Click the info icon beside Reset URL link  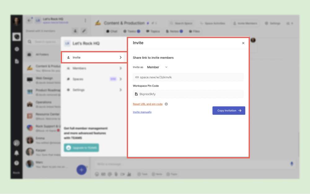pos(166,104)
